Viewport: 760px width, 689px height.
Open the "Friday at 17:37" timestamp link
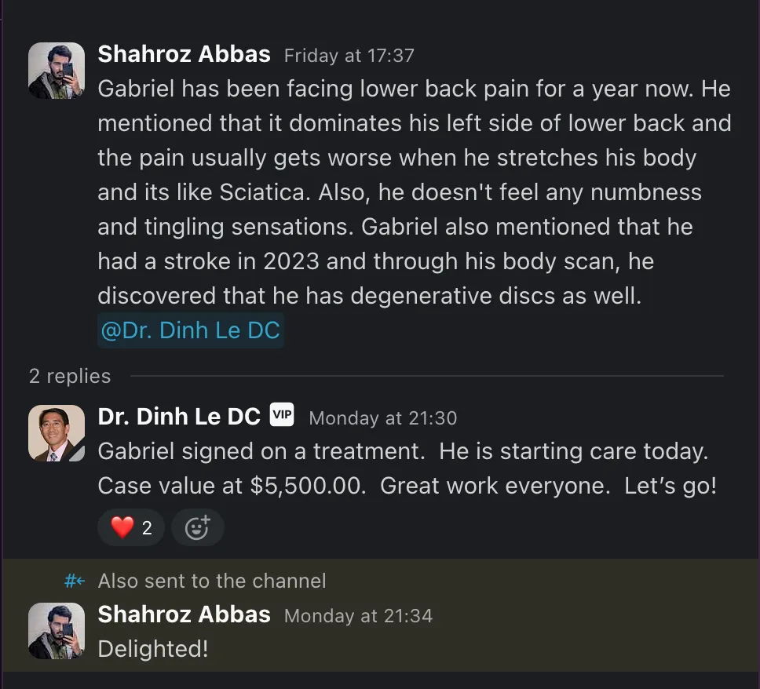(349, 56)
